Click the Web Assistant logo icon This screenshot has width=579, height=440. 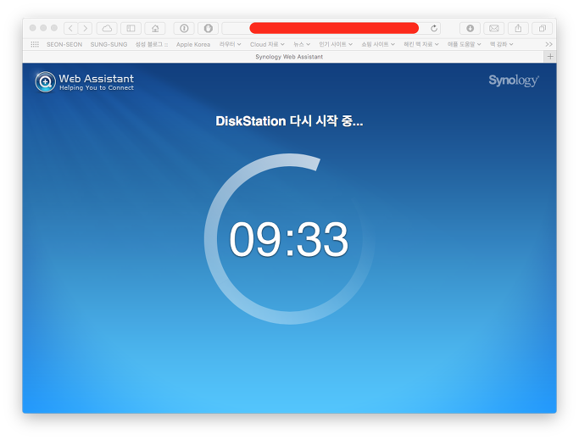(45, 81)
